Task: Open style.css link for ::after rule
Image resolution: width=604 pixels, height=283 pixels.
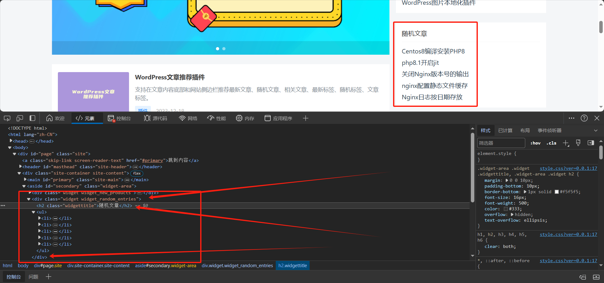Action: pyautogui.click(x=568, y=261)
